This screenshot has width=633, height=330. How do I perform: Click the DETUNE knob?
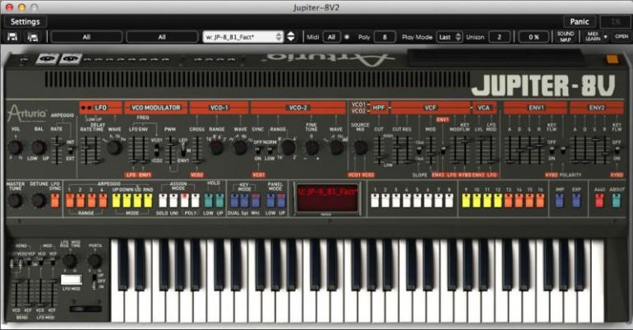coord(39,200)
